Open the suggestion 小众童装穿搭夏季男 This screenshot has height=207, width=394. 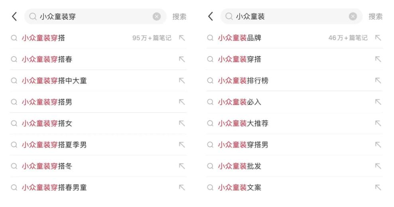point(54,145)
